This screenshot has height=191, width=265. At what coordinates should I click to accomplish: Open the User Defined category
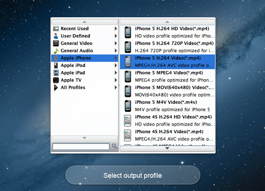(85, 36)
